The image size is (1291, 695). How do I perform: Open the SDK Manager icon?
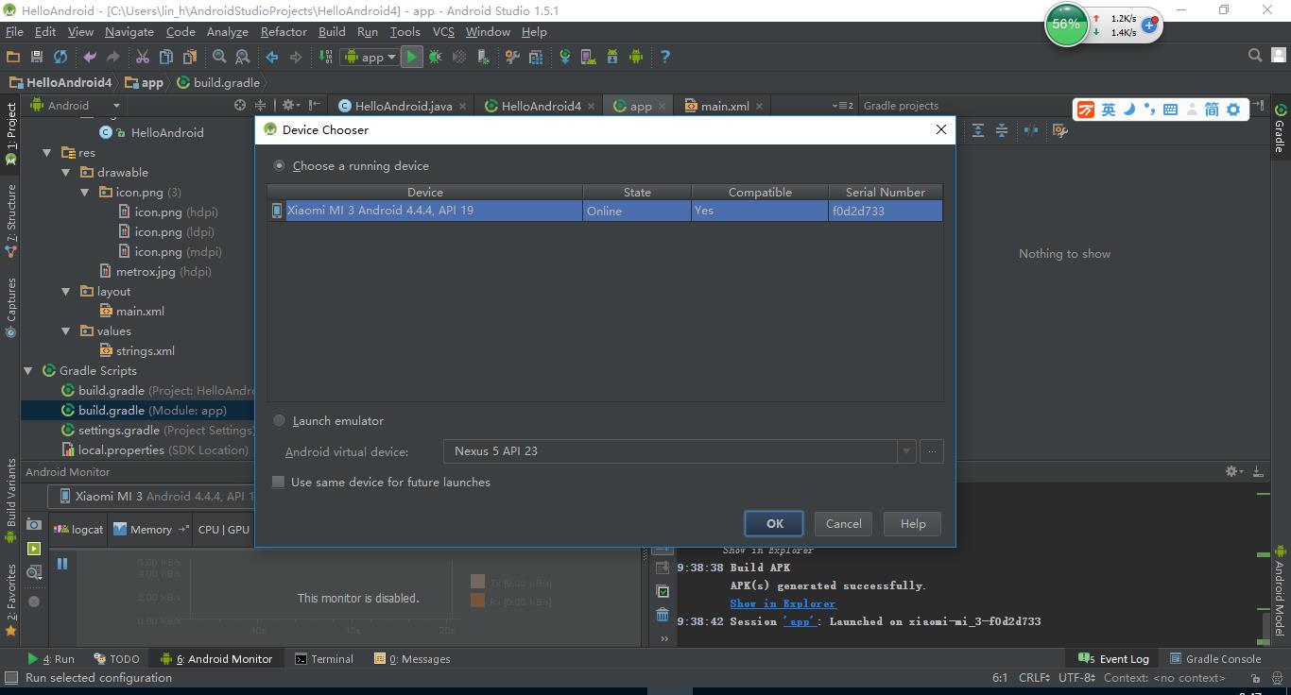612,57
